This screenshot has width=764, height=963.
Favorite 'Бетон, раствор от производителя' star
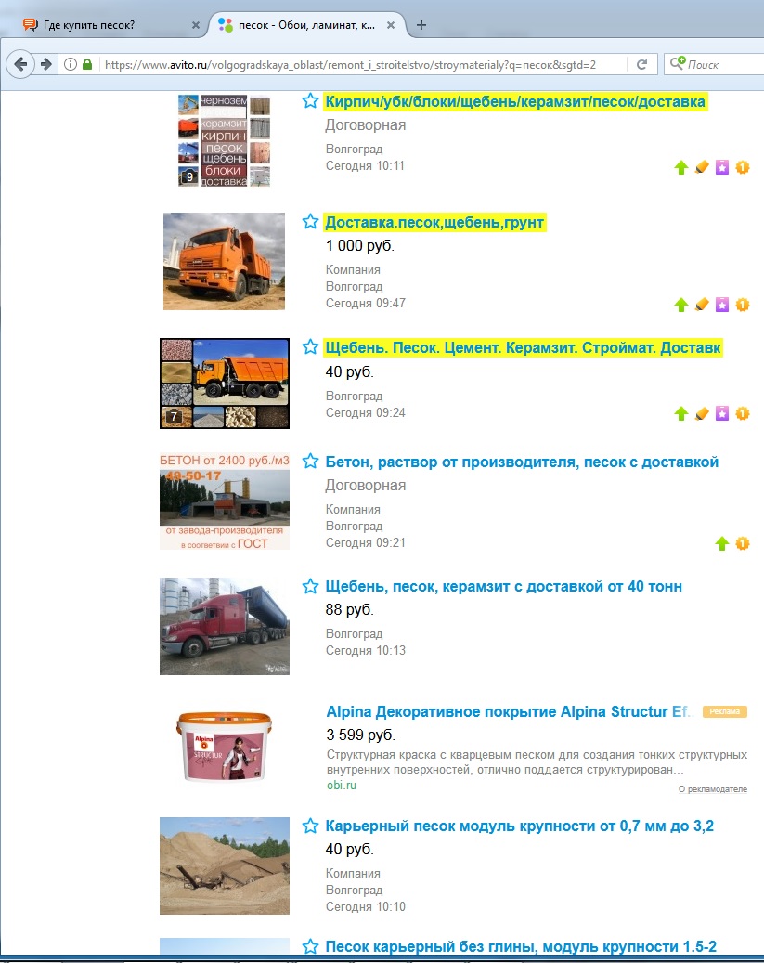[x=311, y=461]
